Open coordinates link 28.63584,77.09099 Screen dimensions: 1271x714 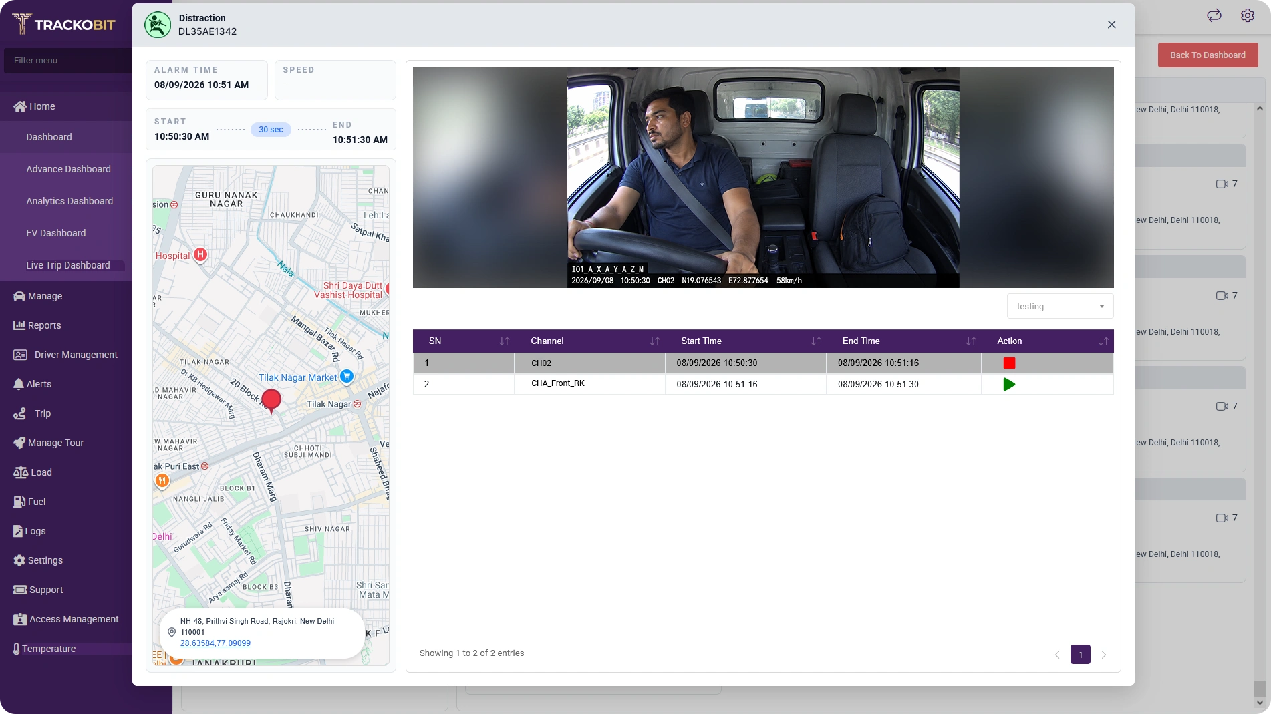coord(215,643)
